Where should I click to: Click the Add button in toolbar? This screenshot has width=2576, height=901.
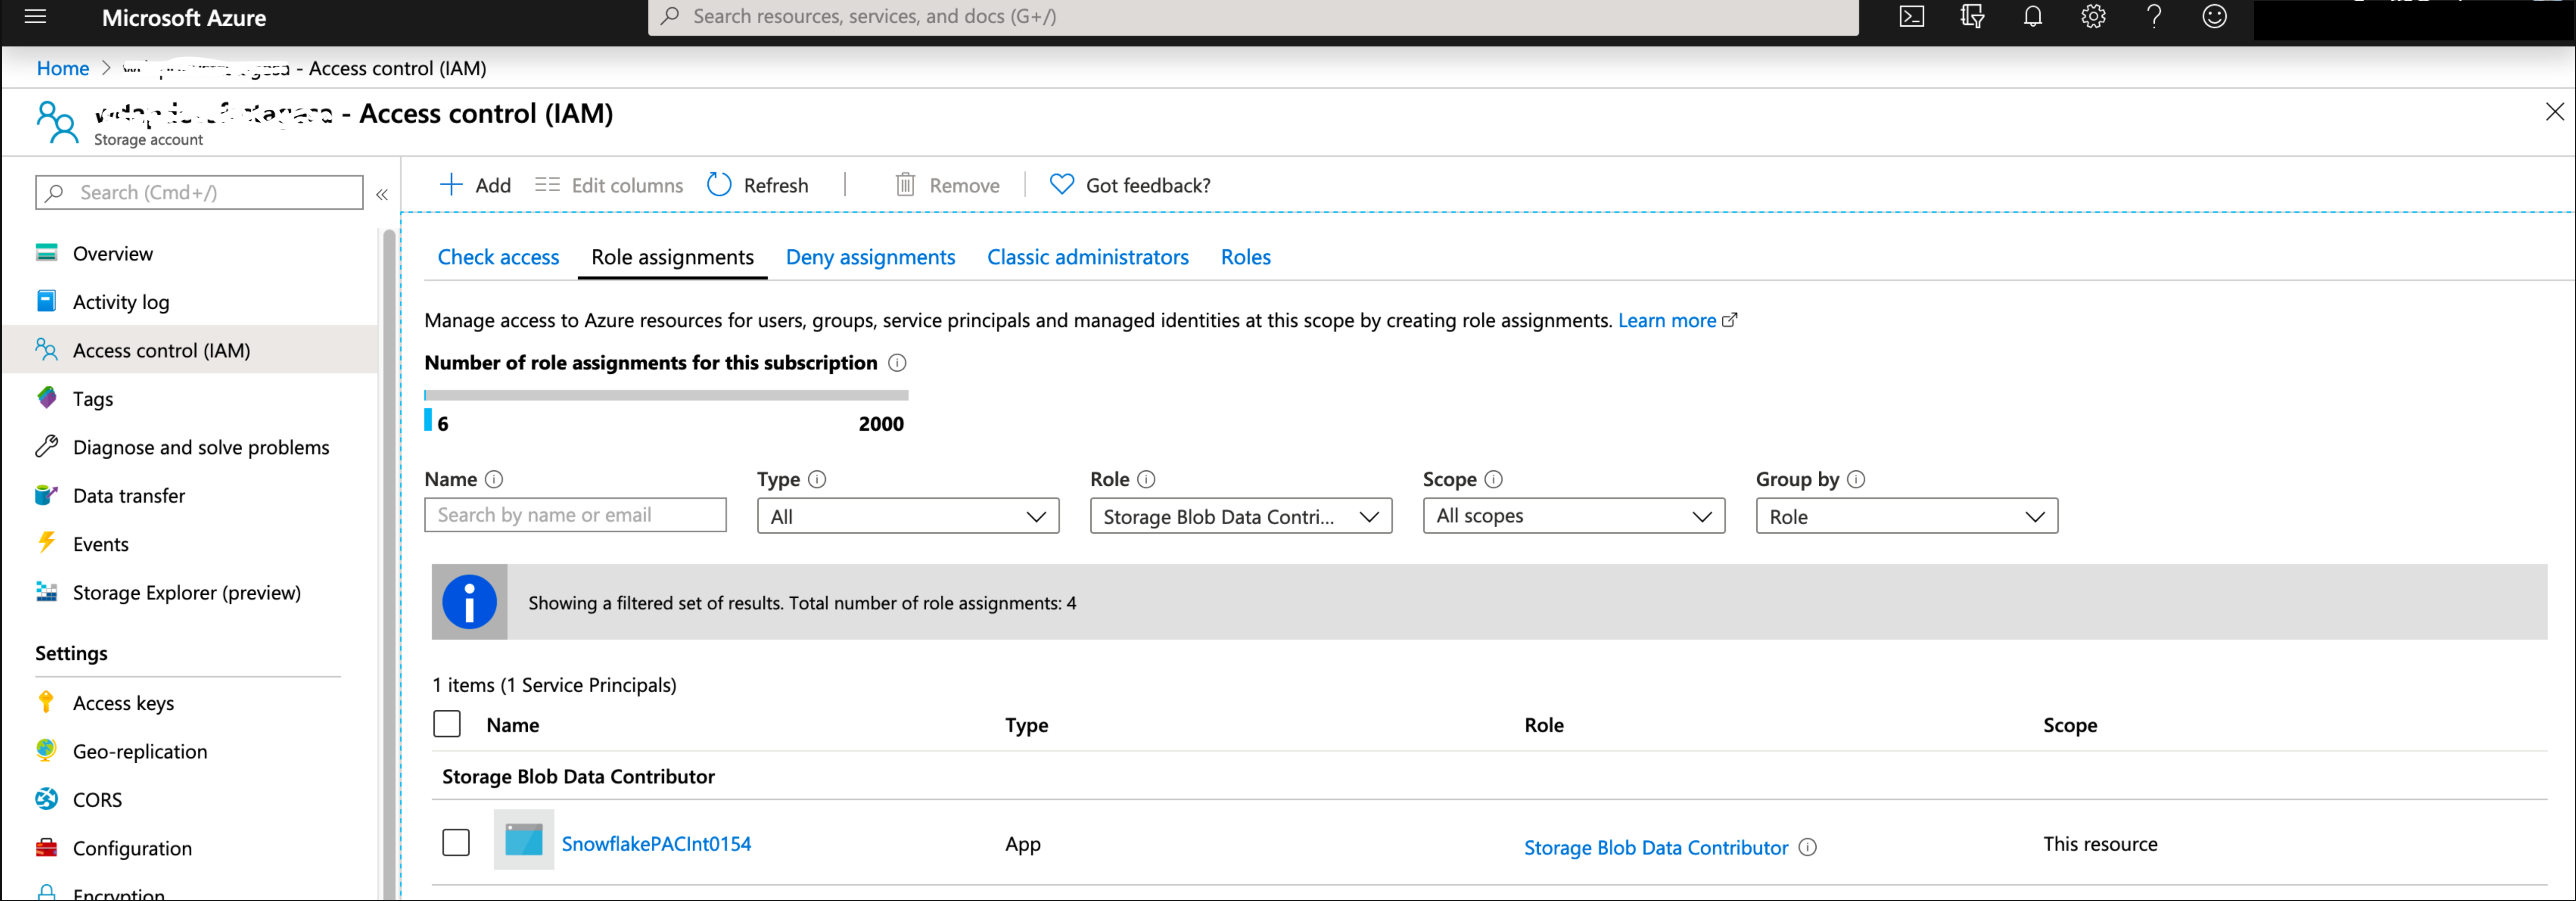coord(476,185)
